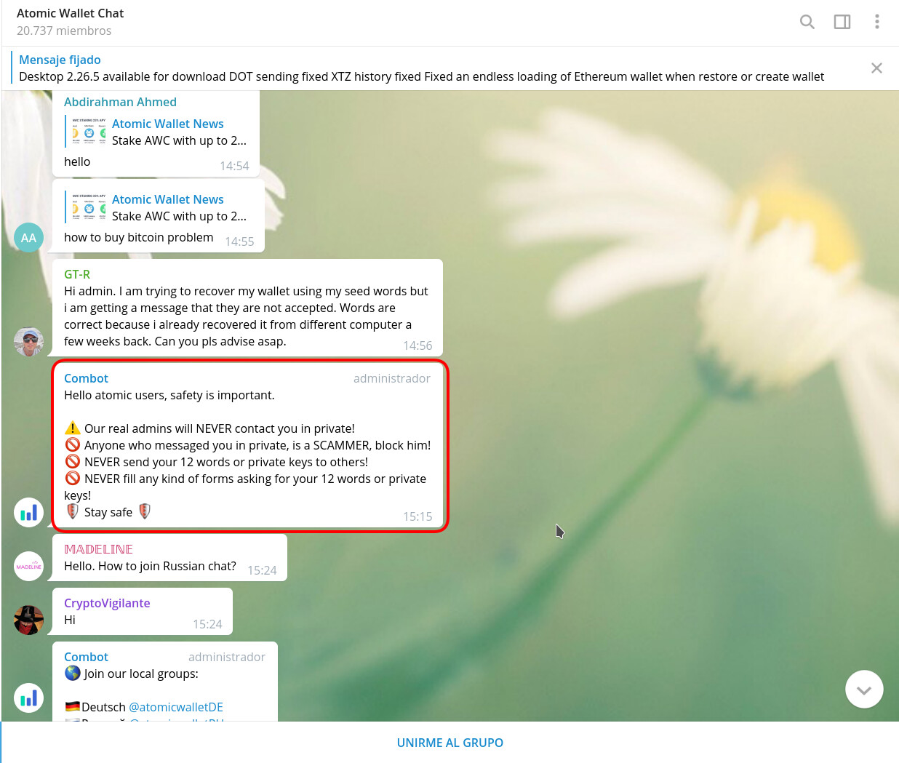
Task: Click the Atomic Wallet Chat header title
Action: 71,13
